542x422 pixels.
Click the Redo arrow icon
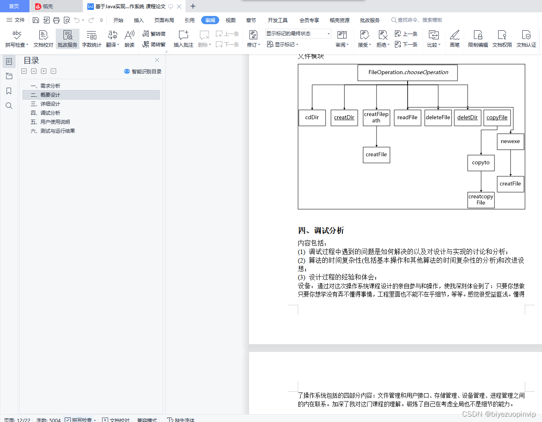[x=91, y=20]
